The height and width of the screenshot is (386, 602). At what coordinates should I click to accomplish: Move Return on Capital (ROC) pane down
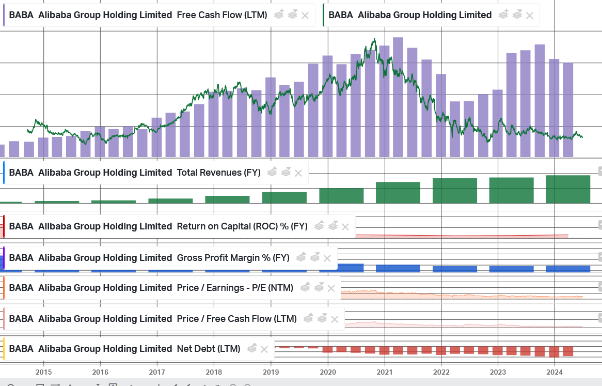[332, 226]
